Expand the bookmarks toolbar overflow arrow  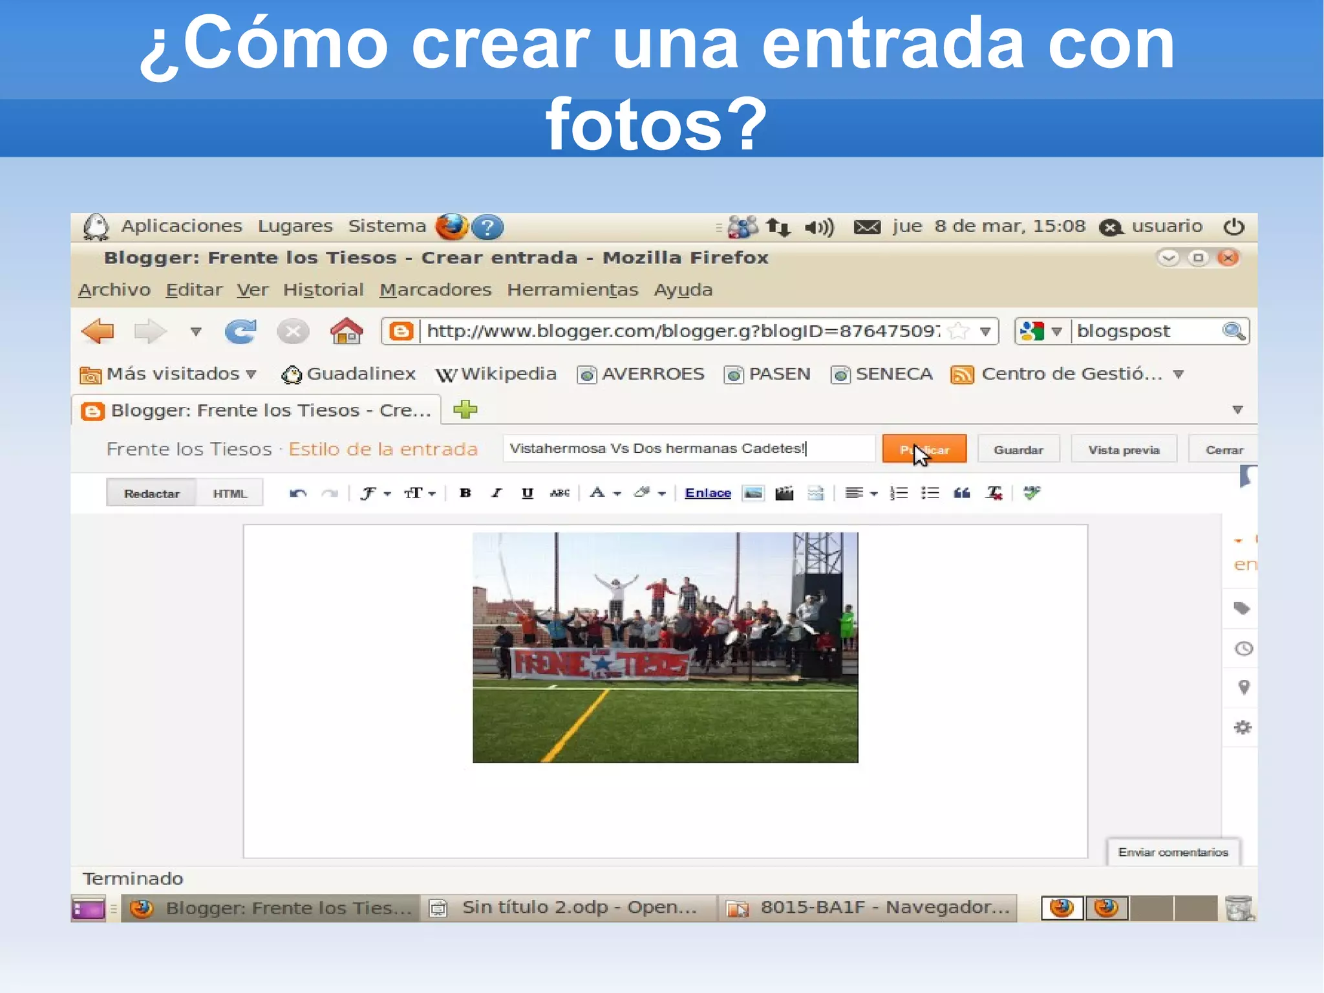click(1179, 375)
